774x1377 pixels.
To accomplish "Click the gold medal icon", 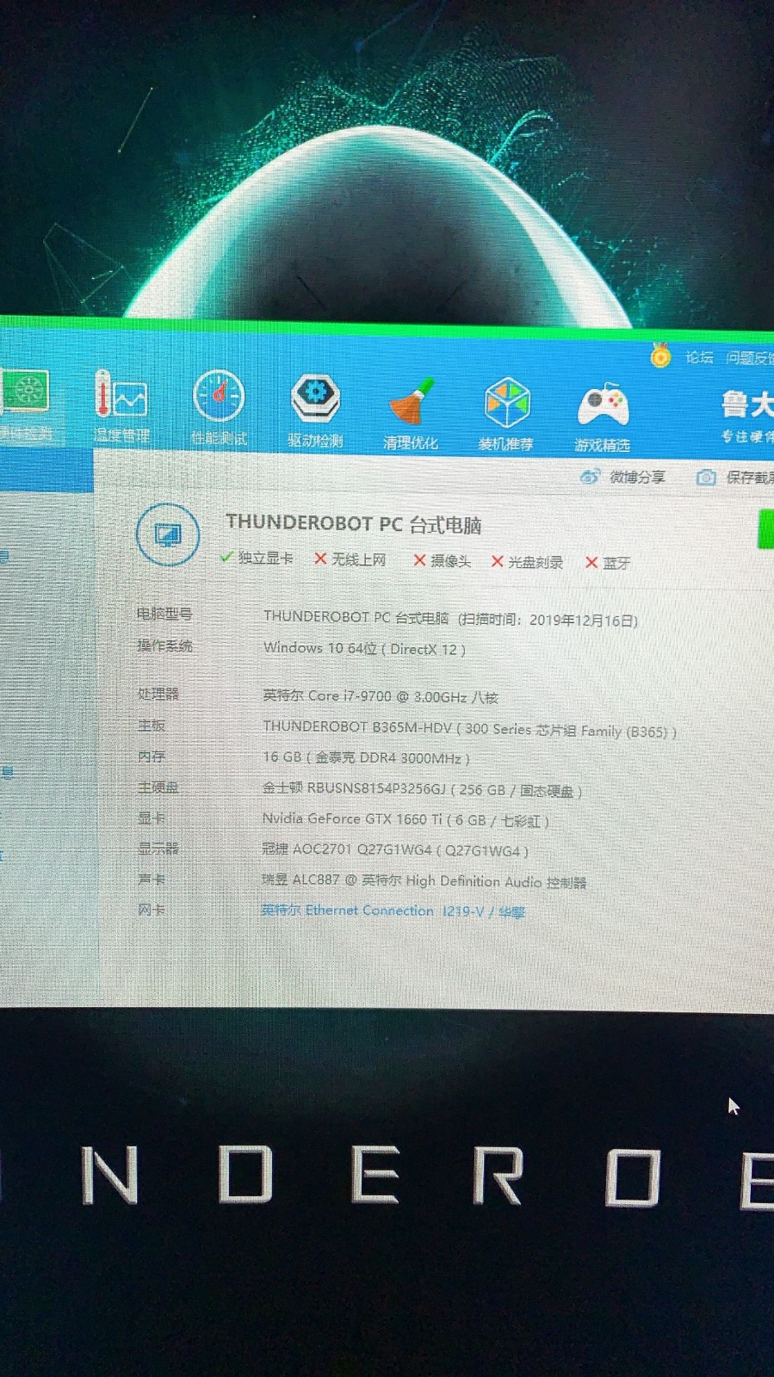I will [x=660, y=355].
